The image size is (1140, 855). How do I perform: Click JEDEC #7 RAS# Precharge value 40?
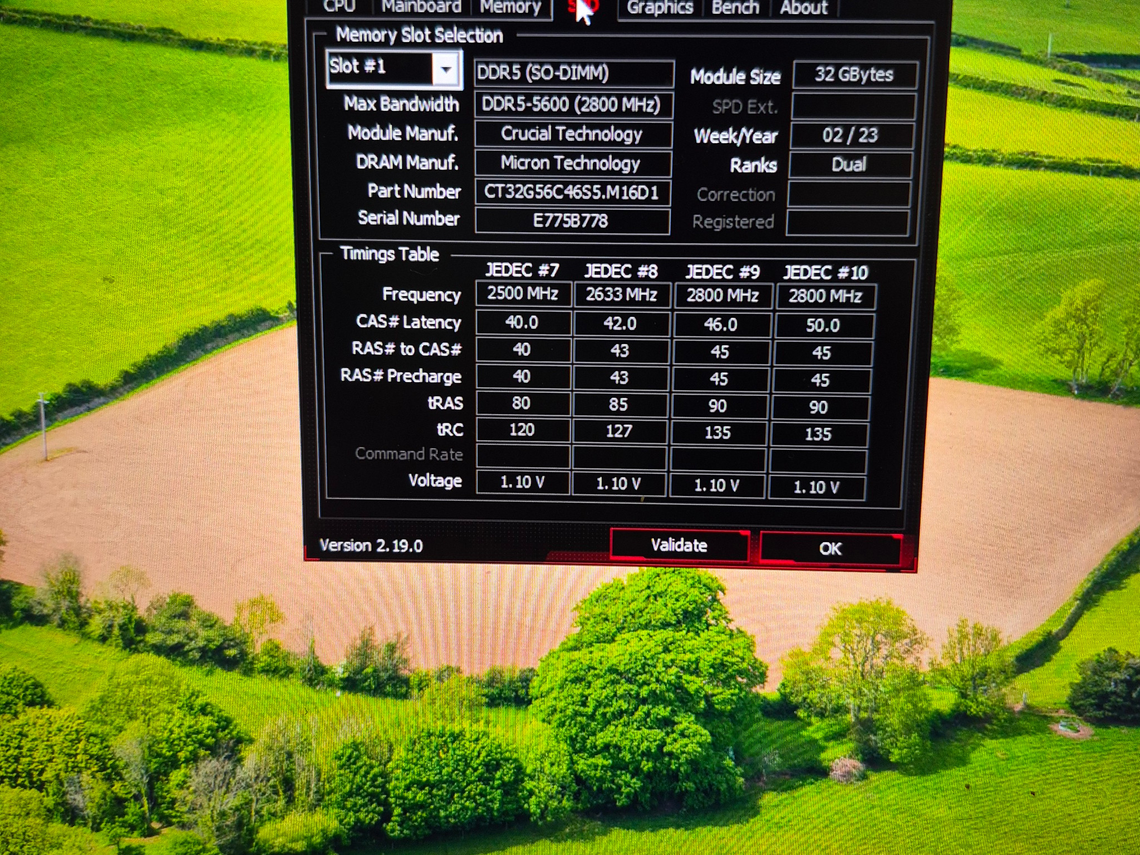[x=522, y=377]
